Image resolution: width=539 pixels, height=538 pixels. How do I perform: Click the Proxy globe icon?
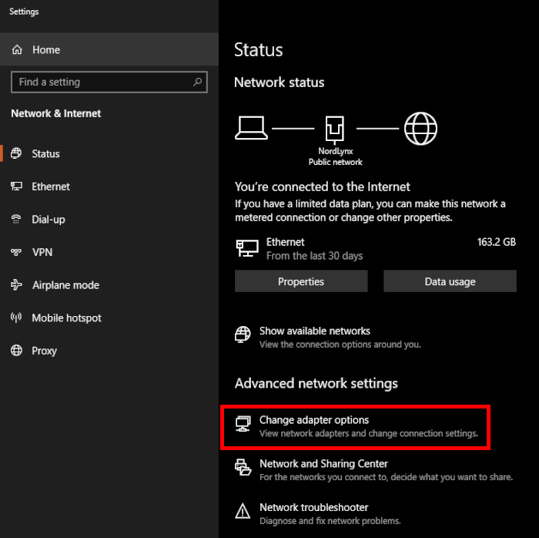click(16, 351)
